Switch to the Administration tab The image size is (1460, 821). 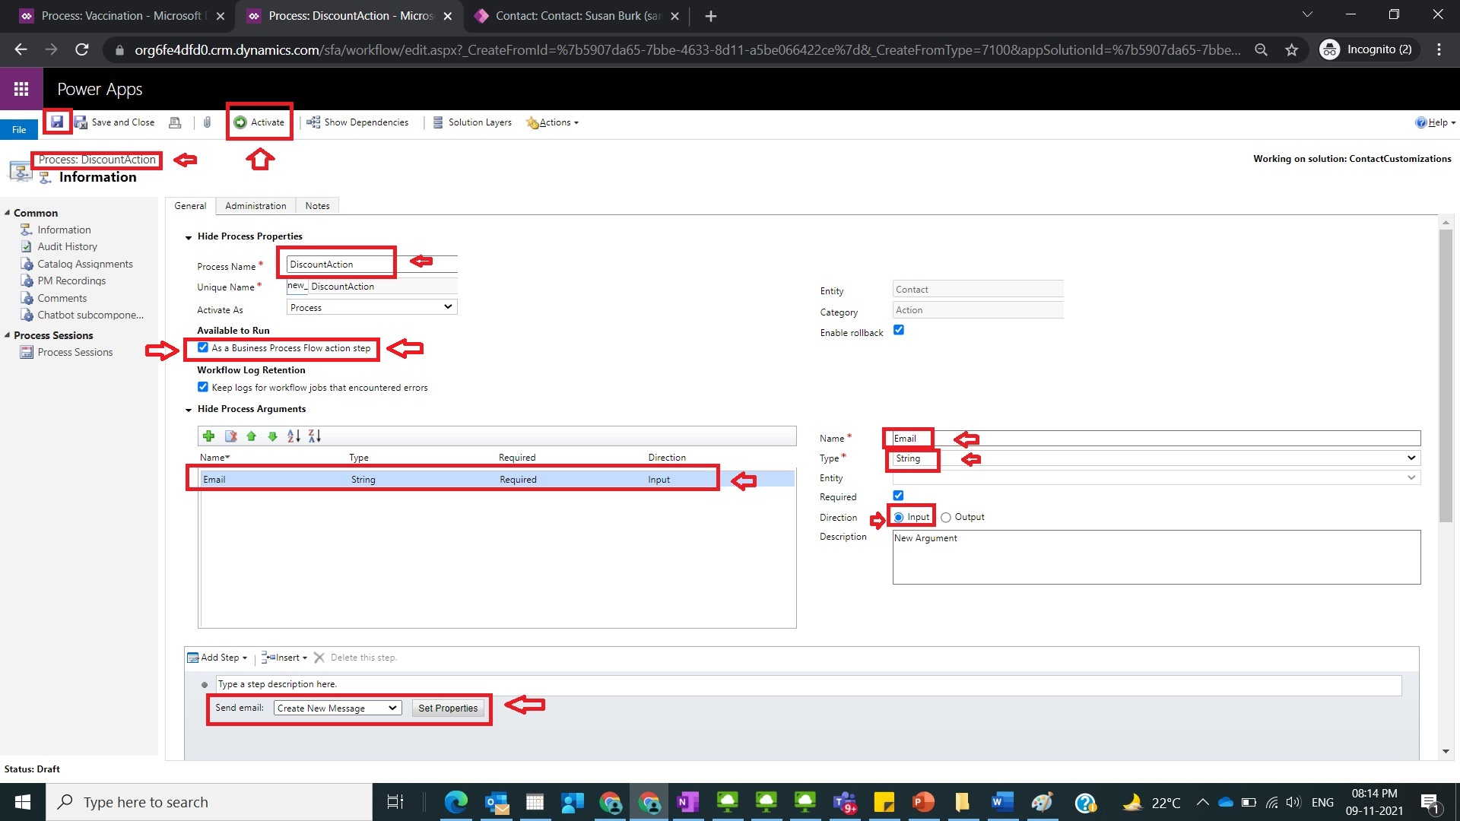point(255,205)
